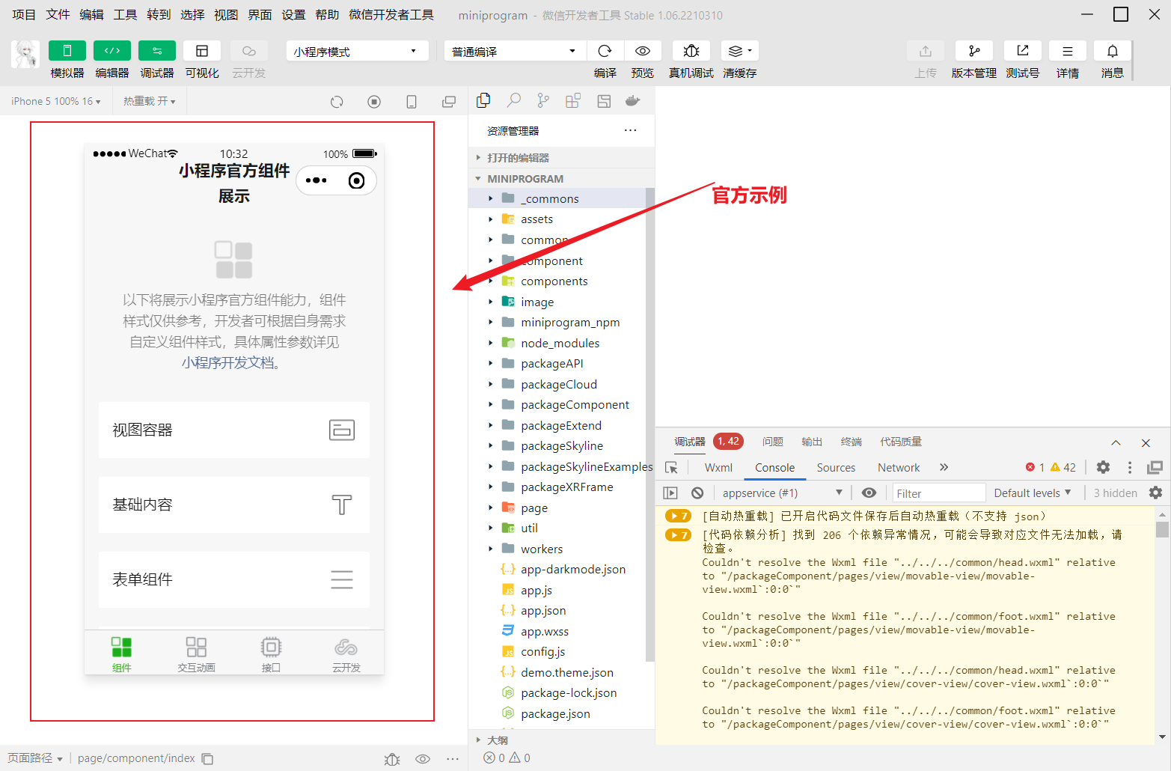Open the 表单组件 list item
This screenshot has height=771, width=1171.
[x=234, y=579]
